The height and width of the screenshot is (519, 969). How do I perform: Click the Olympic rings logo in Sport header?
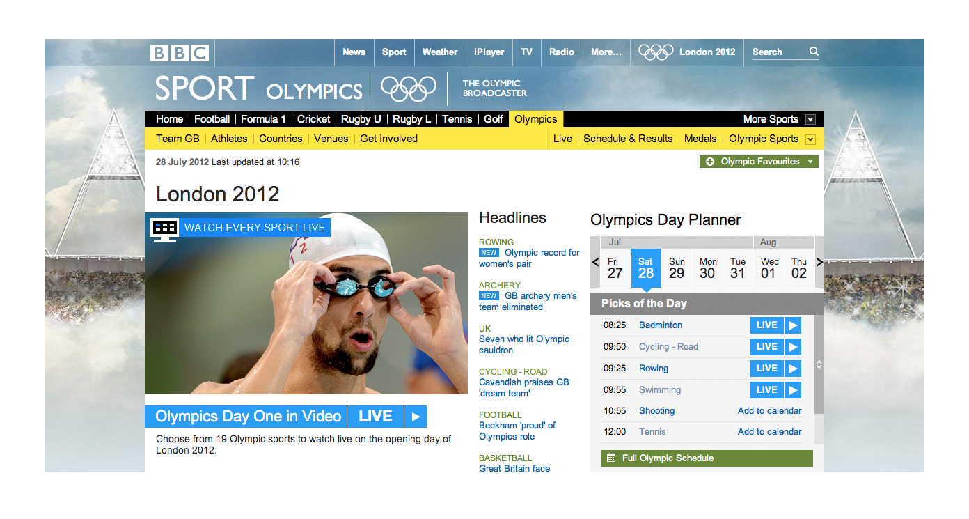coord(408,89)
